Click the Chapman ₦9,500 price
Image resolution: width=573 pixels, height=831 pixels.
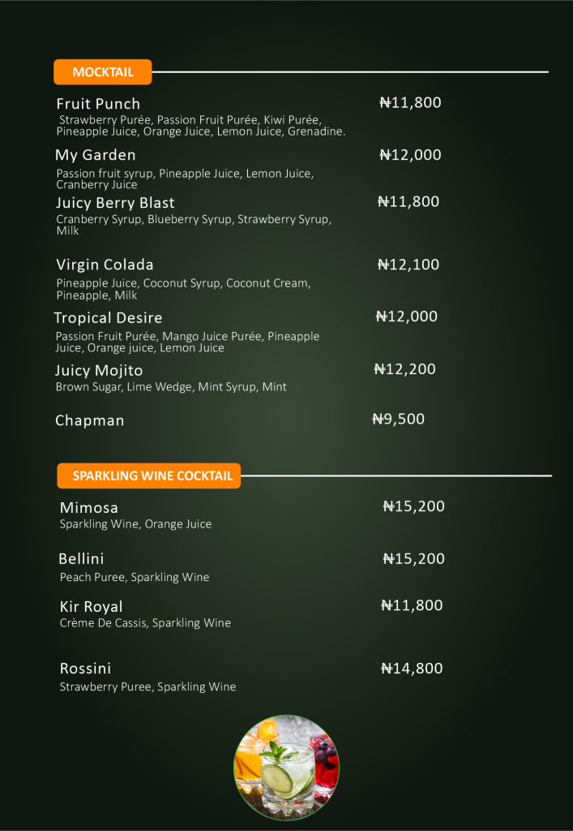pos(398,420)
